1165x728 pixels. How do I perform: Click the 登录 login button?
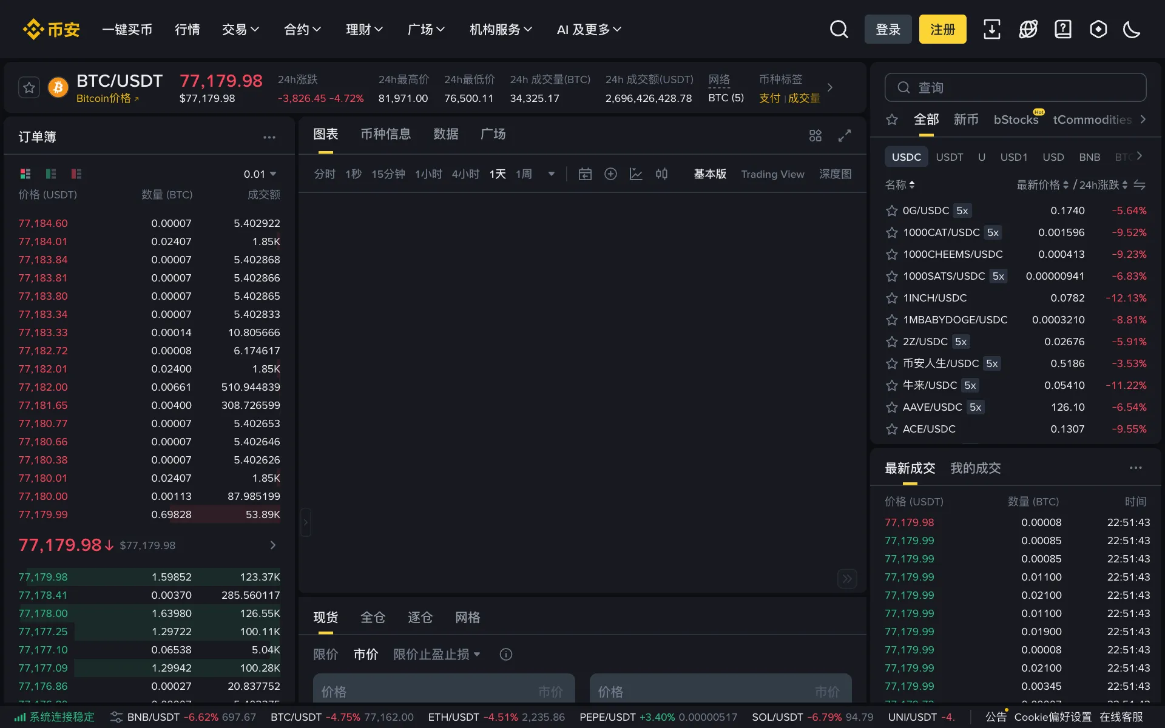coord(888,29)
